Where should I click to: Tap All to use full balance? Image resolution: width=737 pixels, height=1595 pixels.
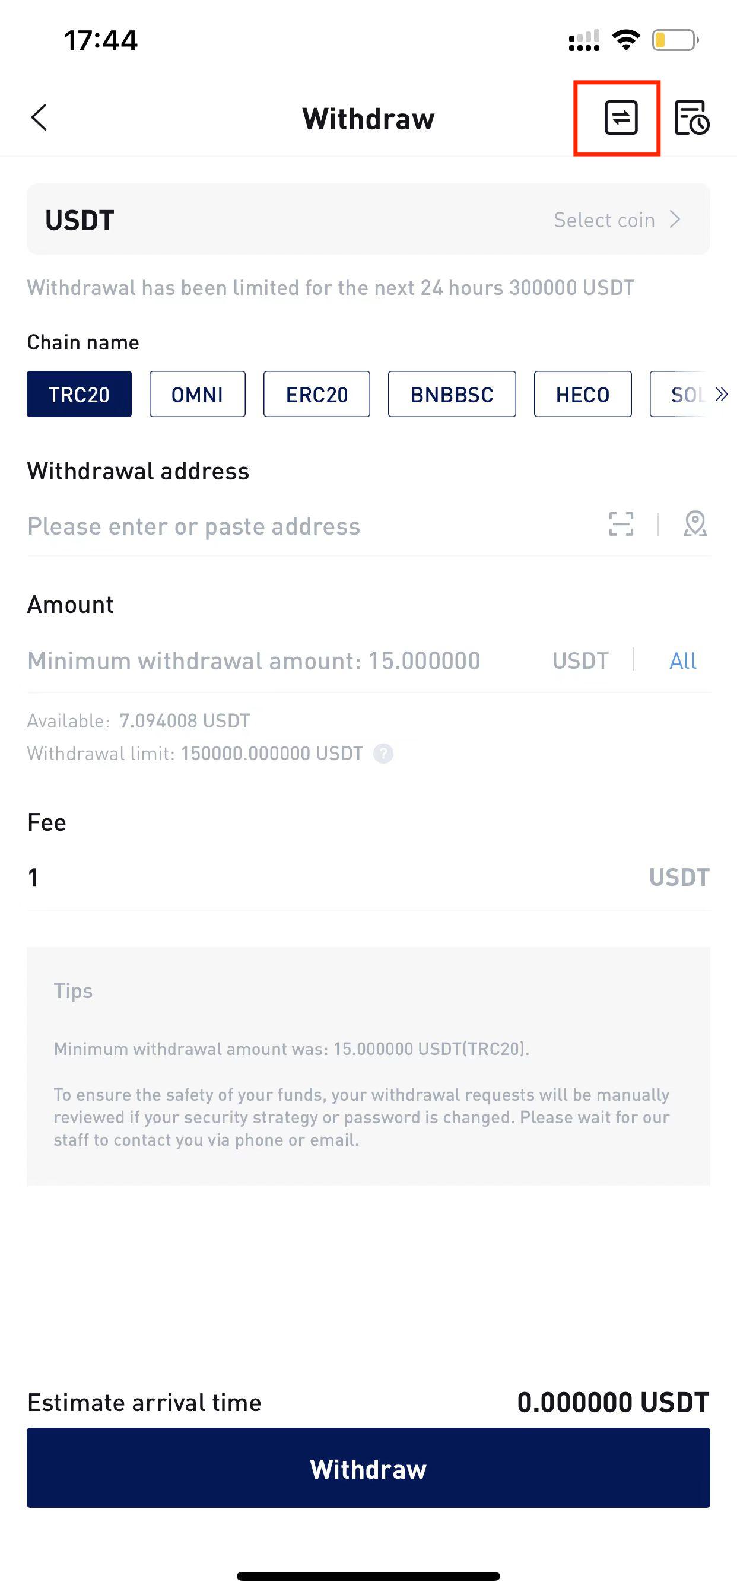[682, 660]
